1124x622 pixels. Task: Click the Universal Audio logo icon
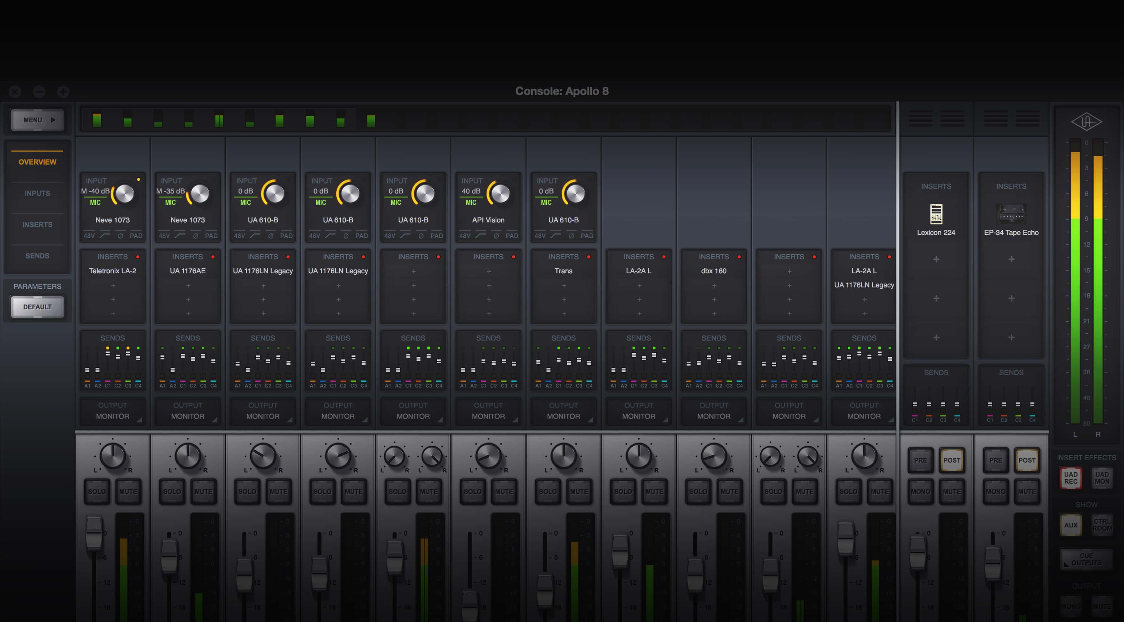pyautogui.click(x=1086, y=122)
